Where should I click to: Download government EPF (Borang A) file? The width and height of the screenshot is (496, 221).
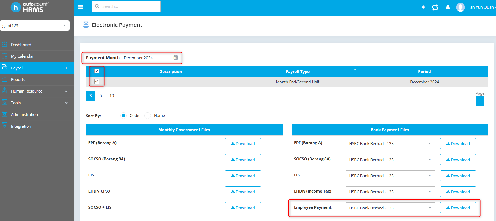tap(243, 143)
